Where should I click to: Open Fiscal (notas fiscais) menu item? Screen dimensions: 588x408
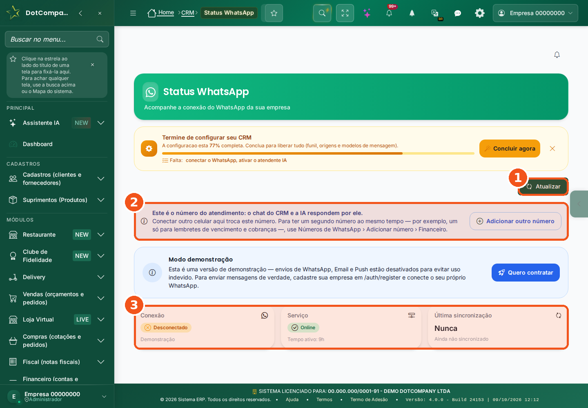pyautogui.click(x=57, y=362)
